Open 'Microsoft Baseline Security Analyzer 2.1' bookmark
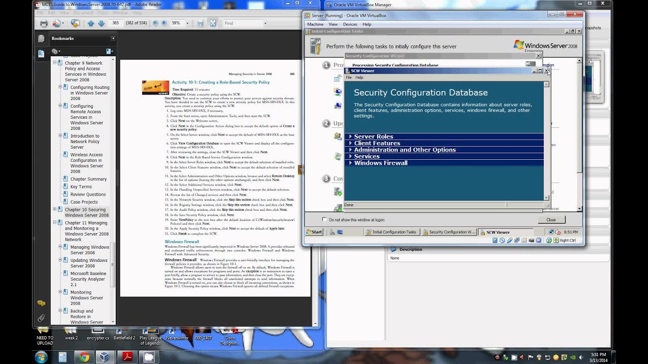648x364 pixels. [89, 279]
